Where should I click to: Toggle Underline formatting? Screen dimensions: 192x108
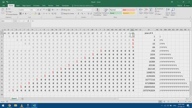(25, 13)
